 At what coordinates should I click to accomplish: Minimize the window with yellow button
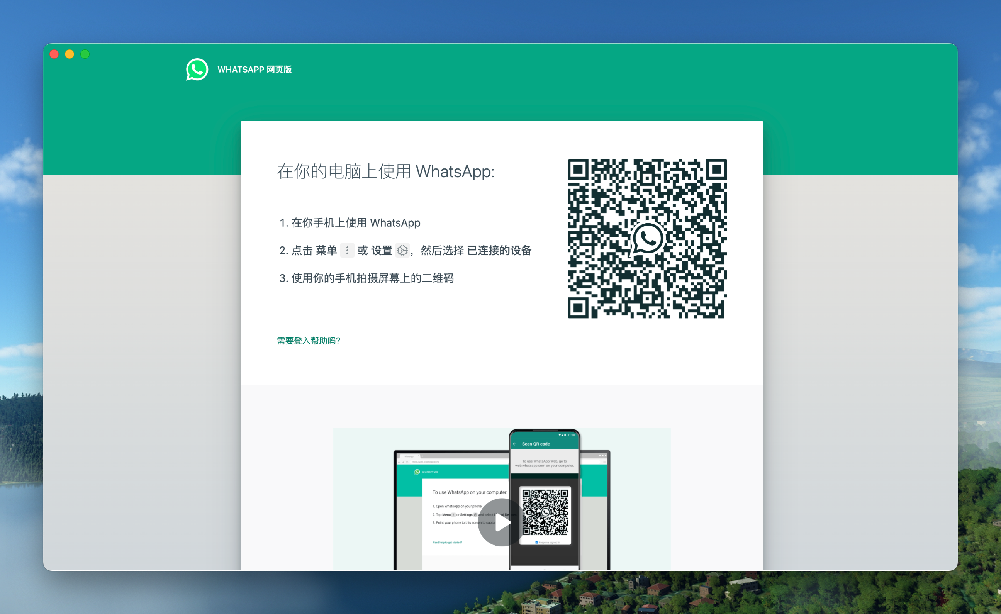tap(70, 54)
